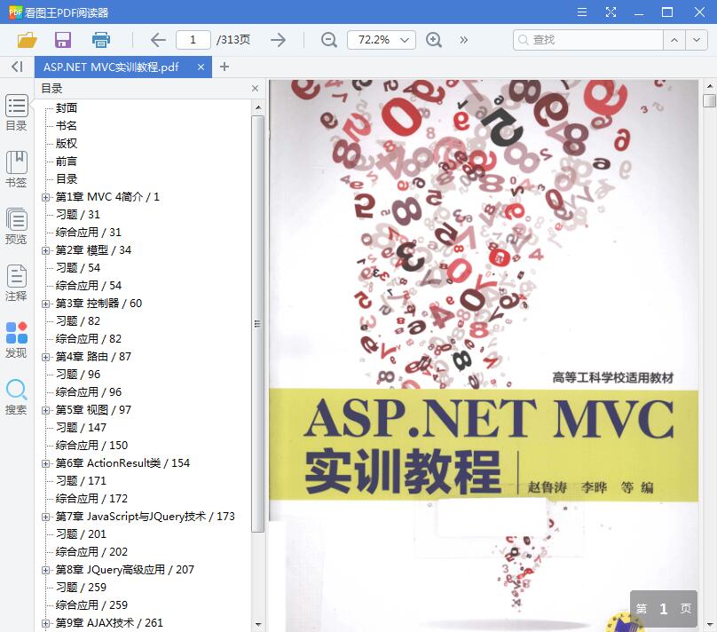This screenshot has height=632, width=717.
Task: Expand 第8章 JQuery高级应用 tree node
Action: click(45, 570)
